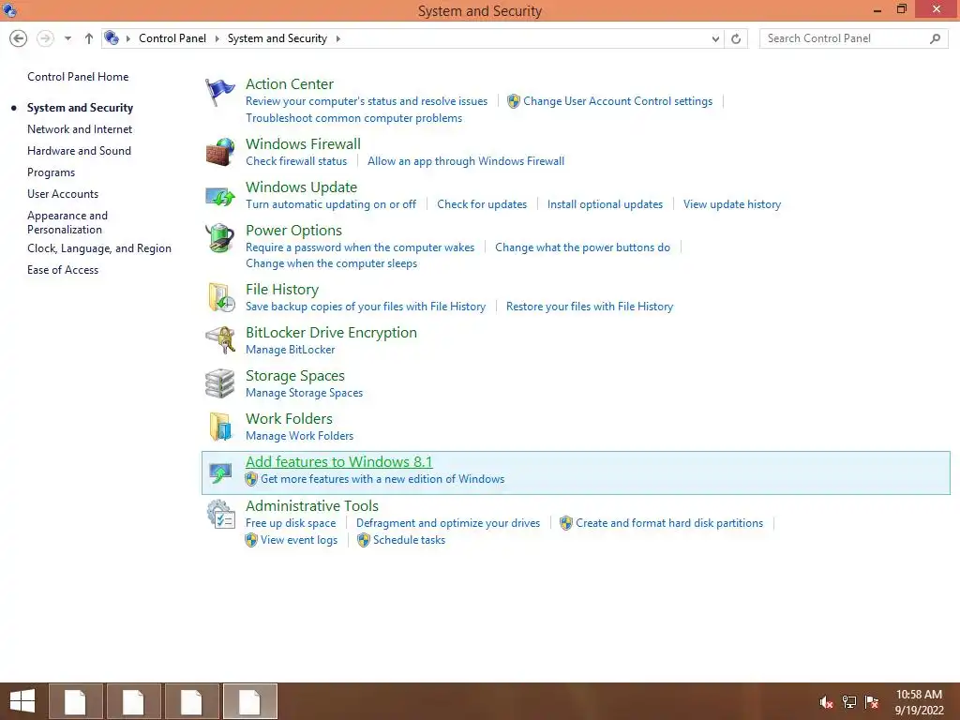Click Turn automatic updating on or off
Viewport: 960px width, 720px height.
tap(331, 204)
